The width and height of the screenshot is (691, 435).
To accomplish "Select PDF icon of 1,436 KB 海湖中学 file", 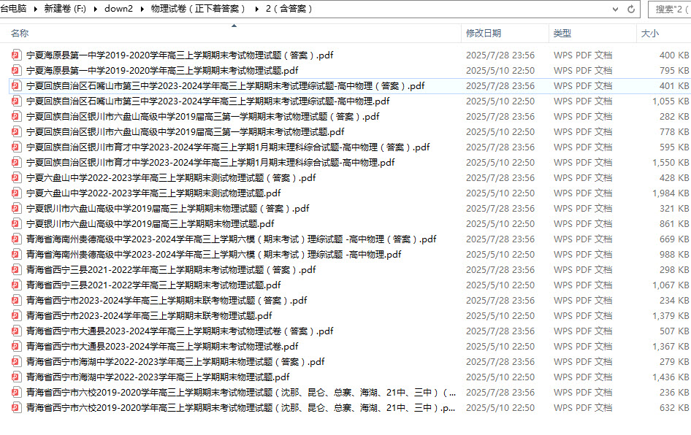I will point(17,377).
